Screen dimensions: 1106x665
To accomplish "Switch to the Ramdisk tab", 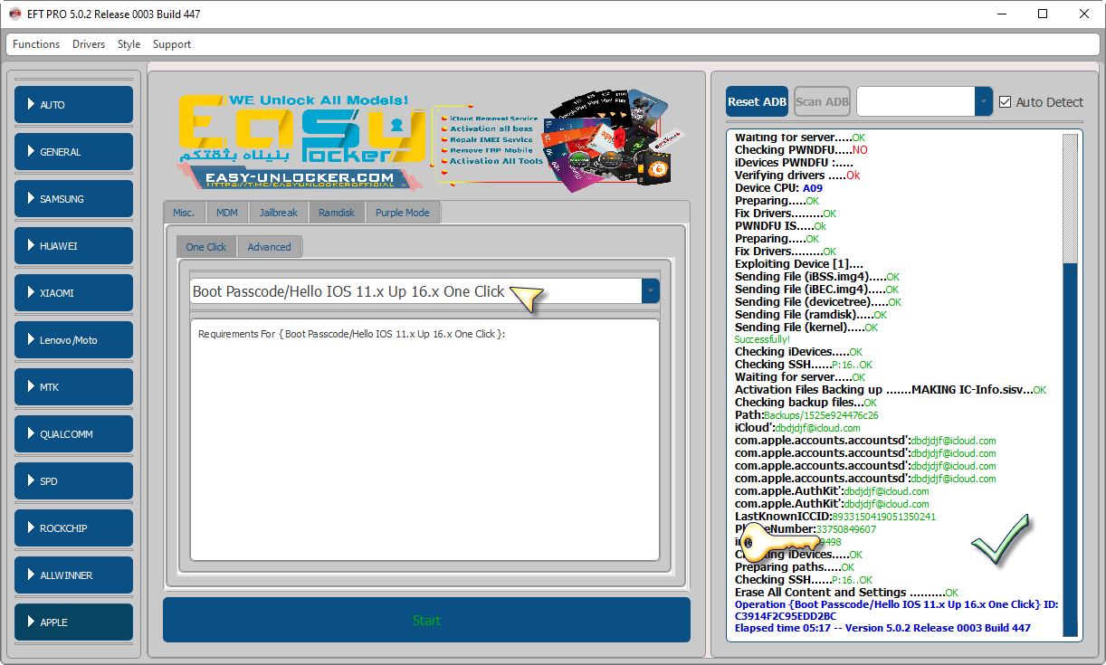I will [x=337, y=213].
